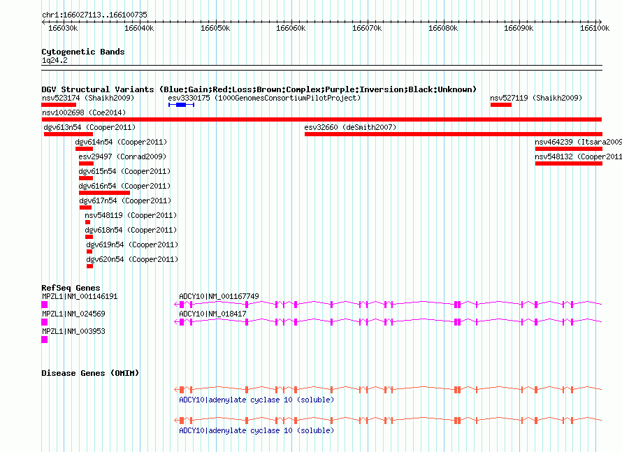Click the chr1:166027113..166100735 coordinate label
This screenshot has height=452, width=622.
coord(94,15)
